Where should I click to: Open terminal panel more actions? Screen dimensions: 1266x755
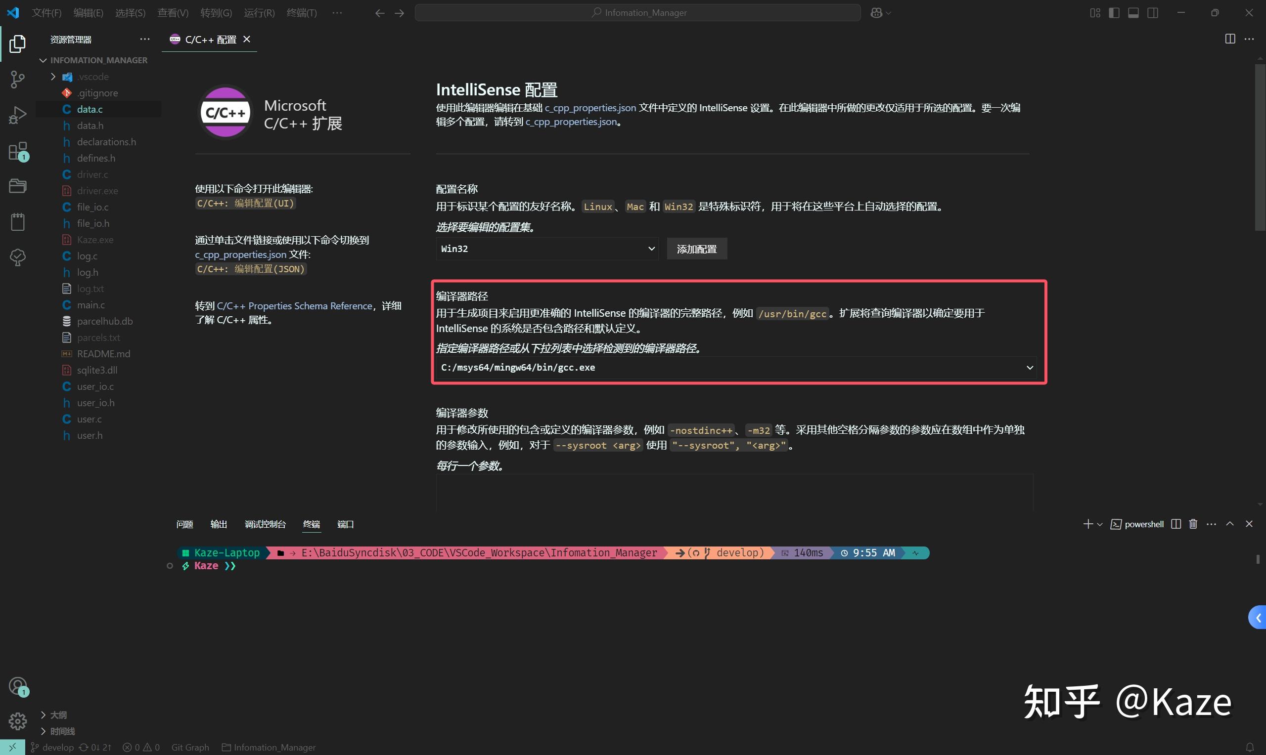[1212, 524]
